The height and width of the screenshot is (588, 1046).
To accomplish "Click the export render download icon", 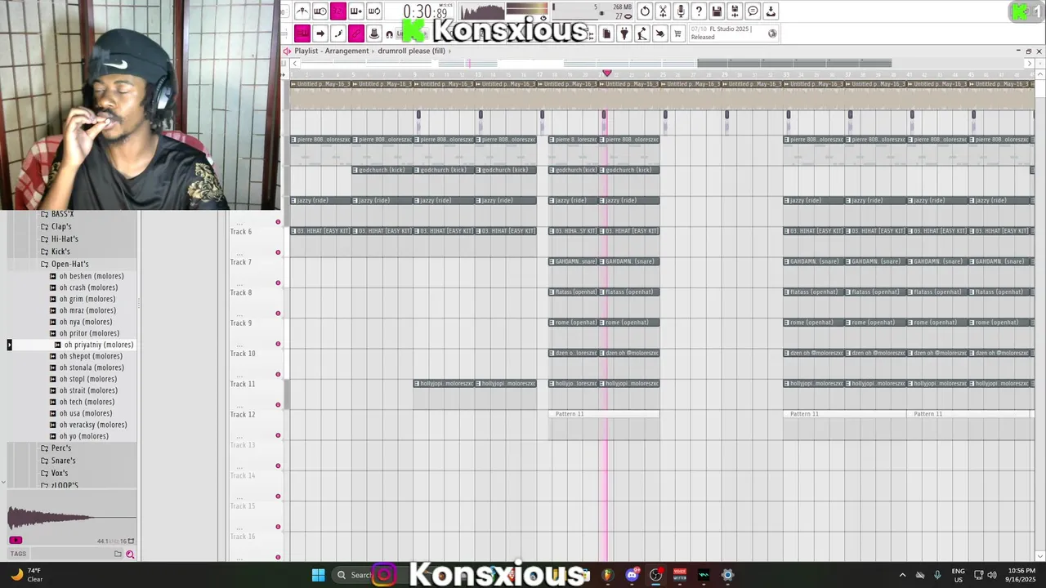I will 771,11.
